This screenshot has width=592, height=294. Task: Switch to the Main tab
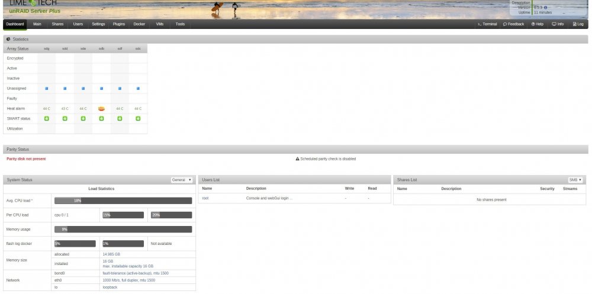coord(37,24)
